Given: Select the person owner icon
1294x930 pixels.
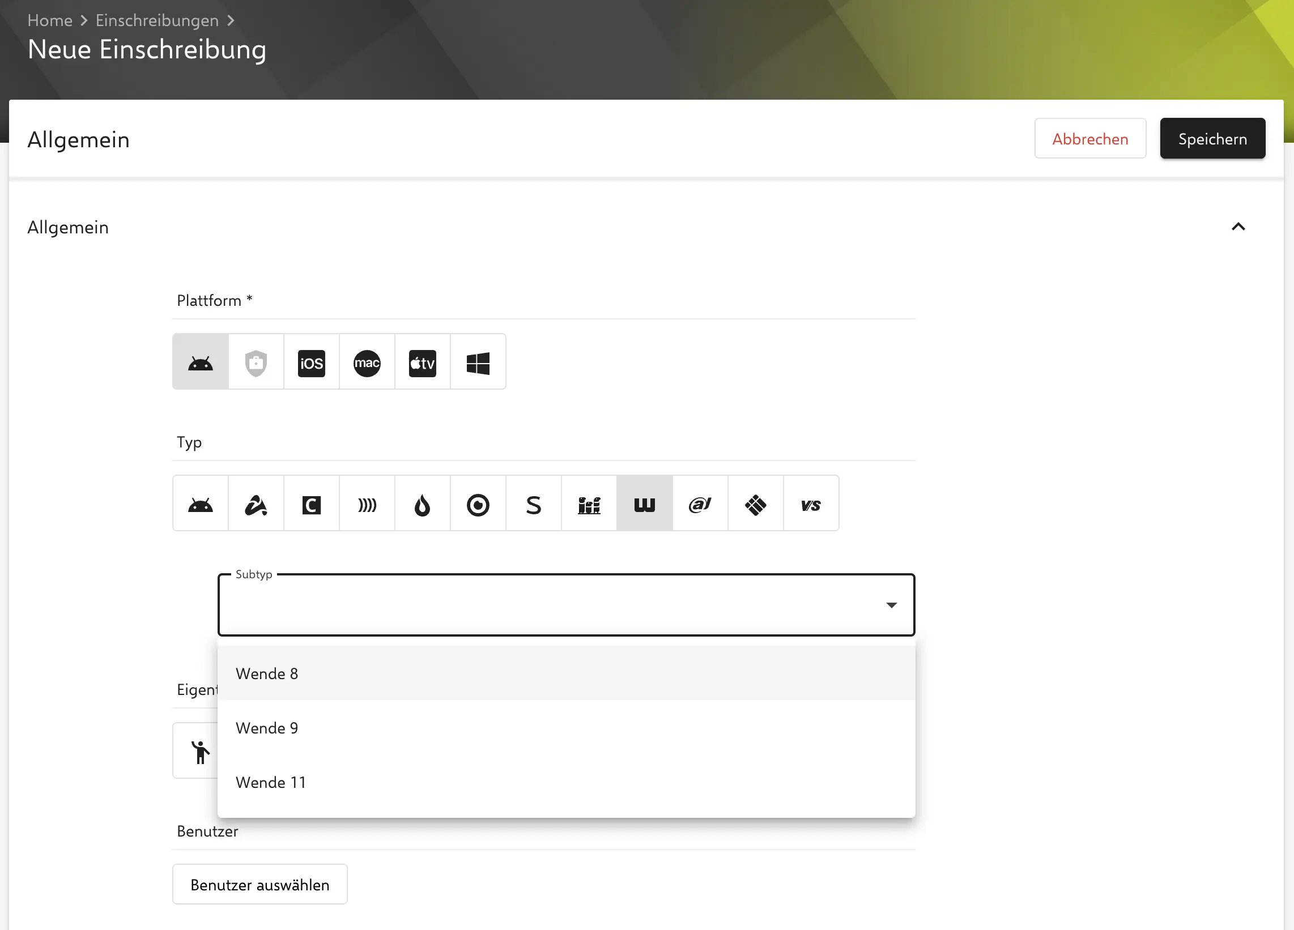Looking at the screenshot, I should coord(199,752).
